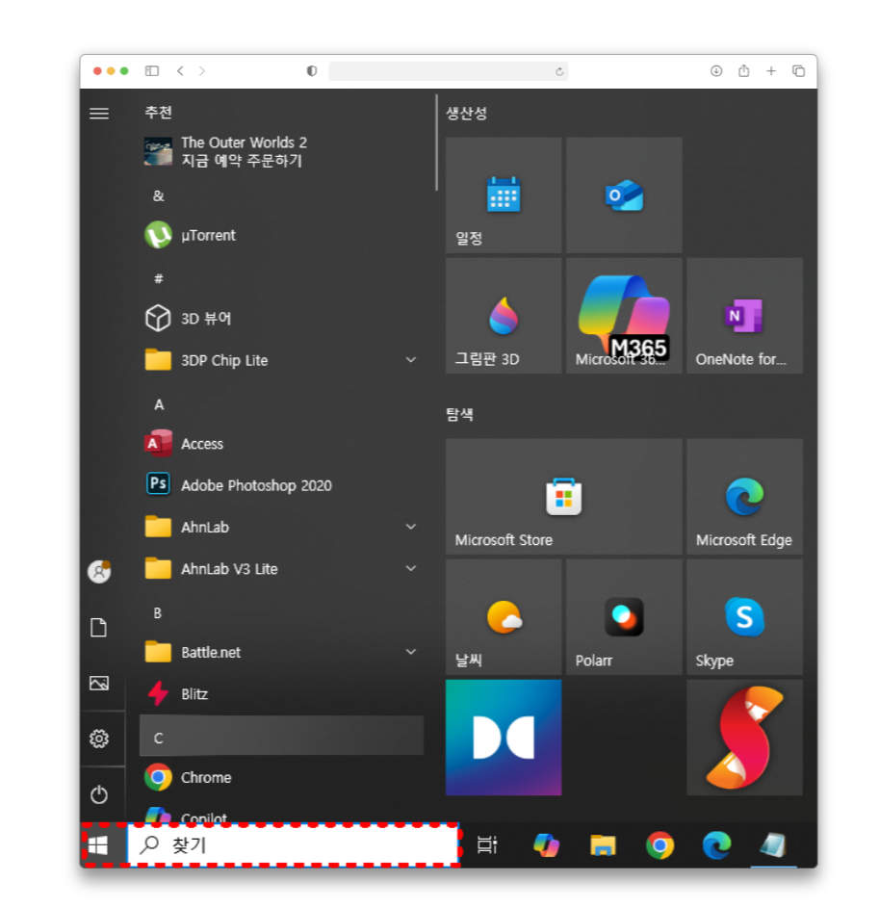Open 3D 뷰어 app
This screenshot has width=879, height=908.
[281, 319]
